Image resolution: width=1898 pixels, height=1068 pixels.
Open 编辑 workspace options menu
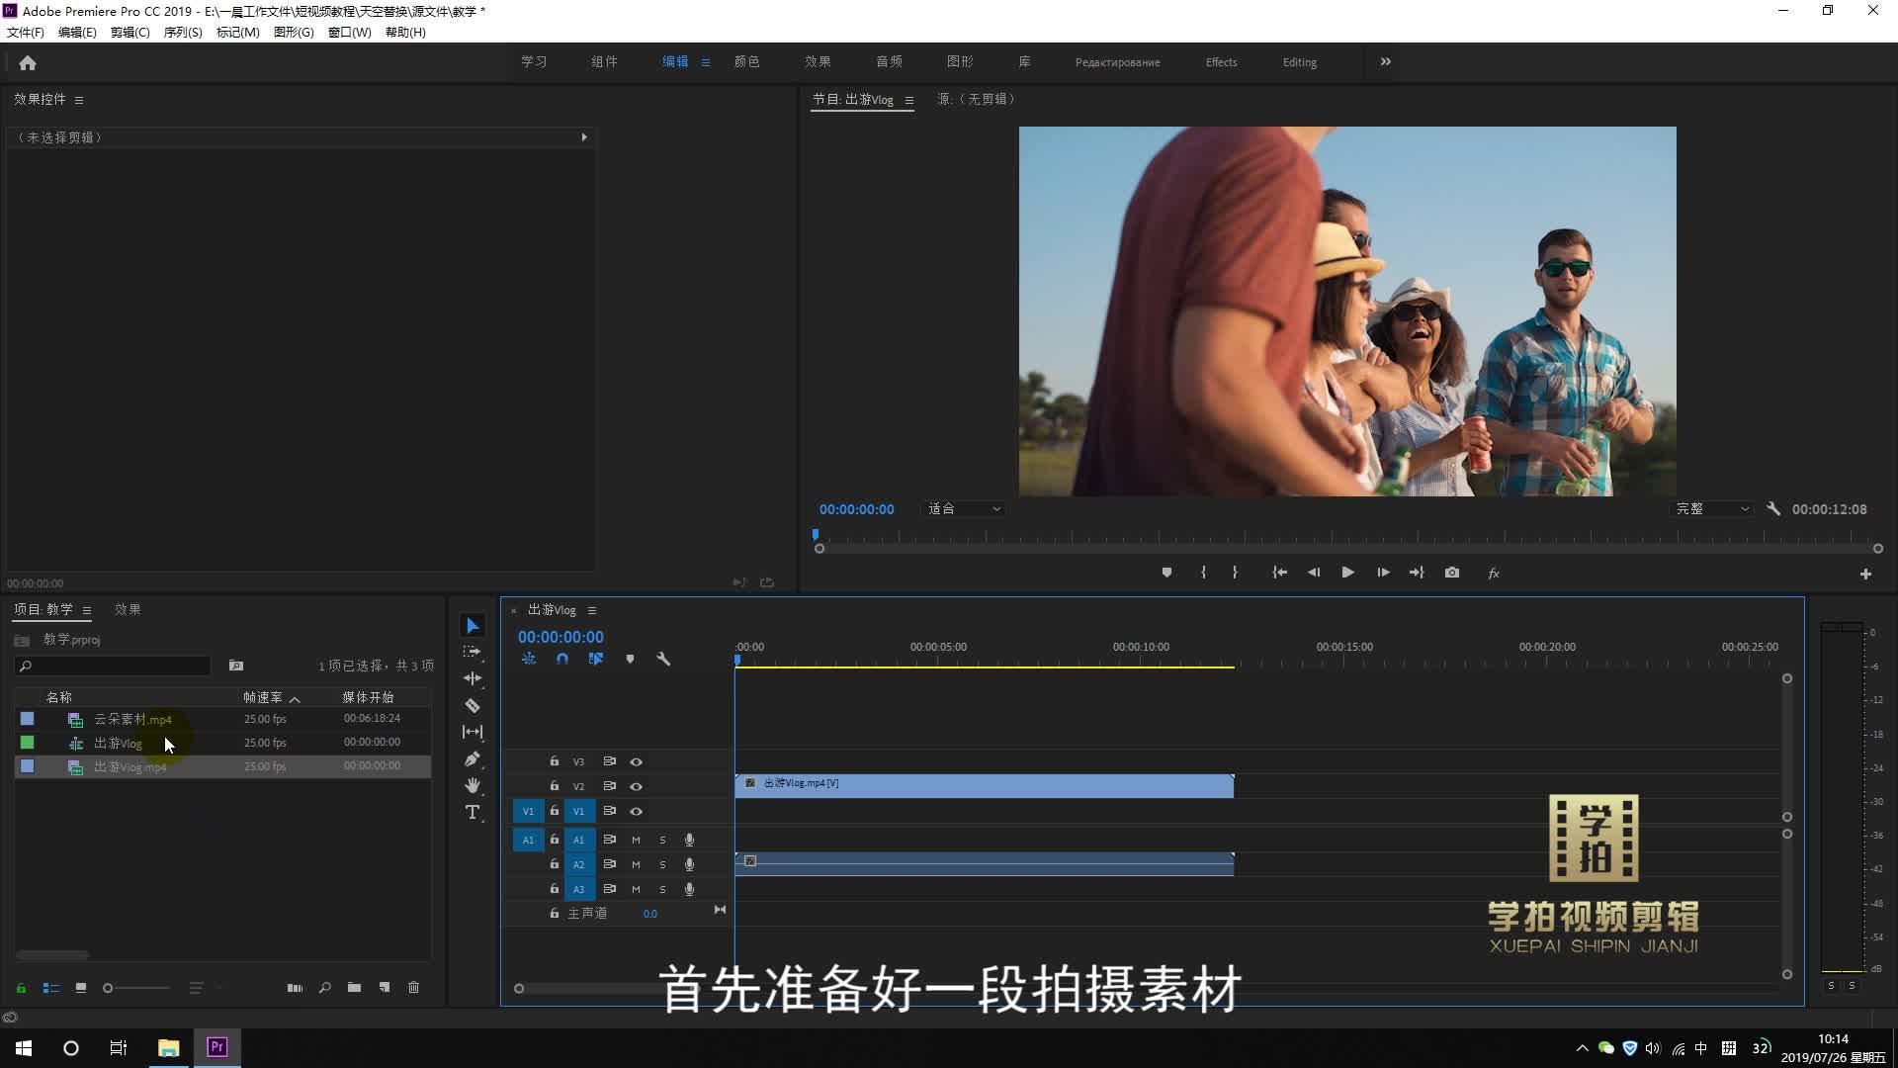[706, 62]
